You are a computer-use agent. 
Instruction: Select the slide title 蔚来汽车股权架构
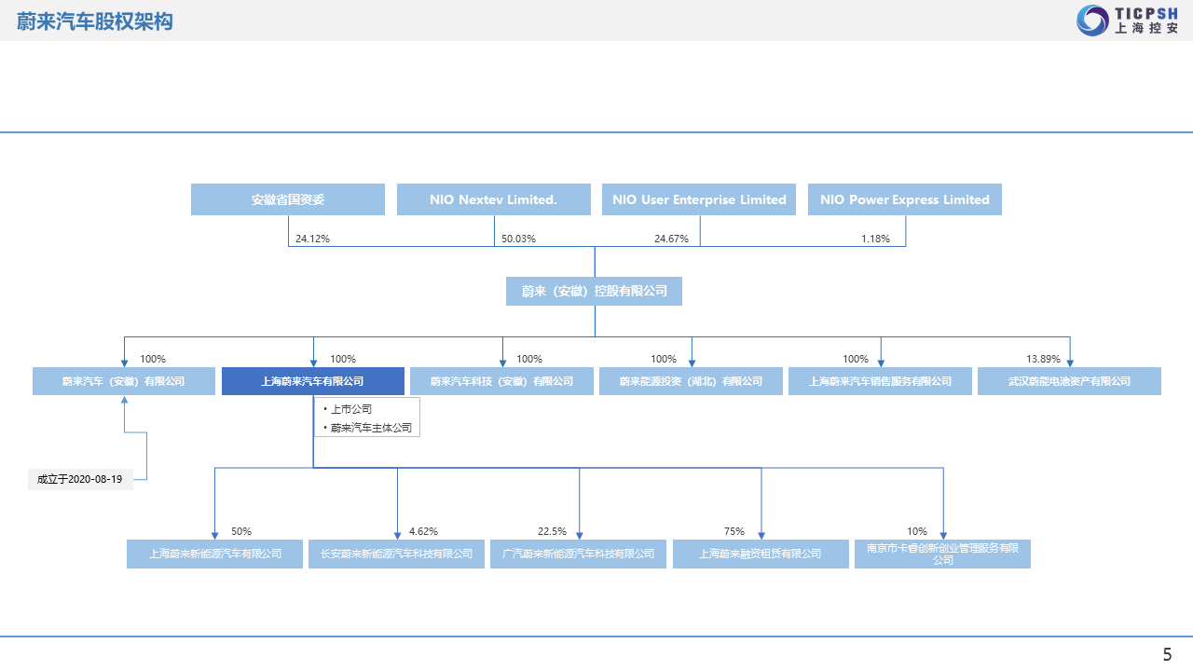point(95,21)
